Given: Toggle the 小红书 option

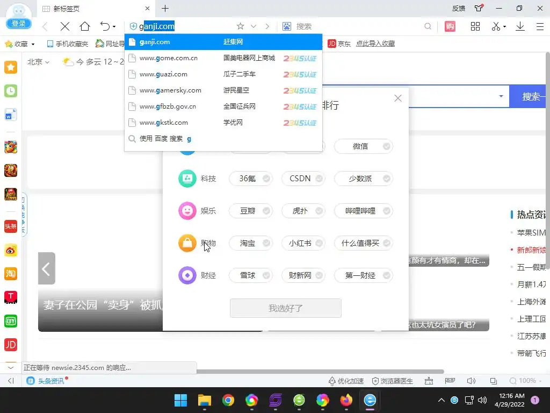Looking at the screenshot, I should [x=303, y=244].
